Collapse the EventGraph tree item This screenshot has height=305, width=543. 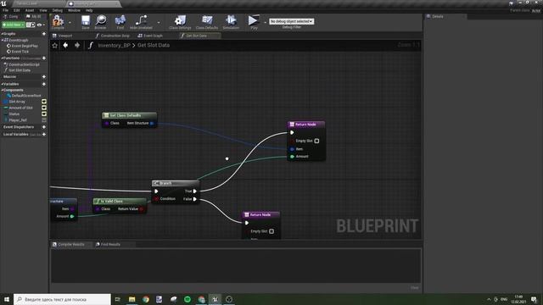3,40
